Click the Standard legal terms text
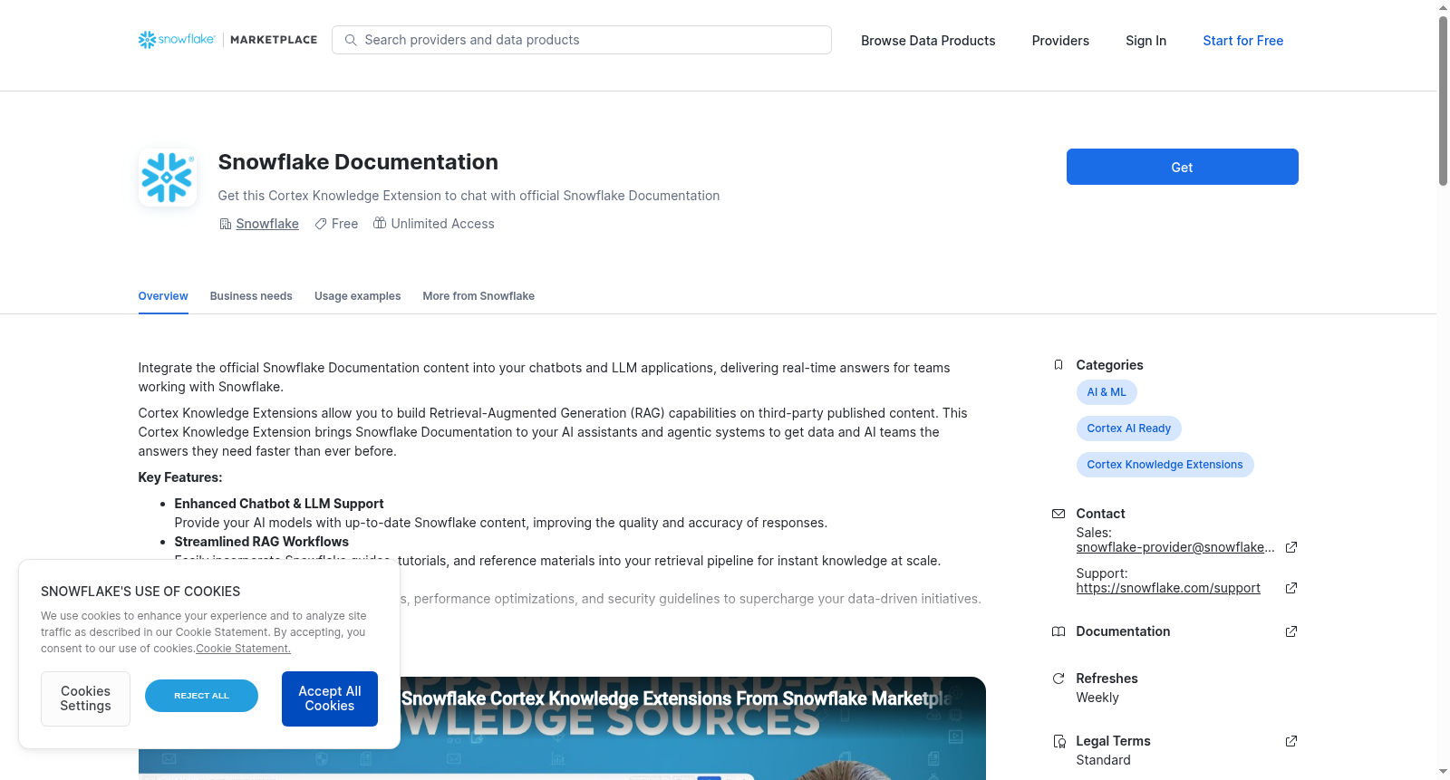This screenshot has height=780, width=1450. pyautogui.click(x=1103, y=760)
